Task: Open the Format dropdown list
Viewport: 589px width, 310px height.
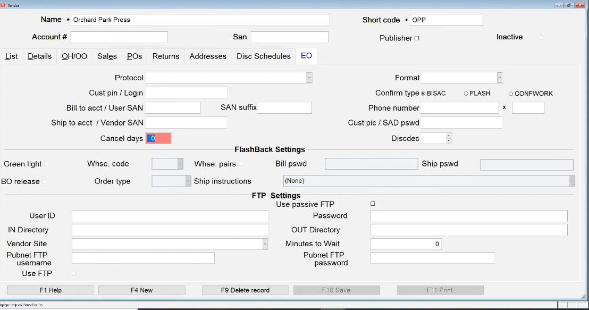Action: (x=500, y=78)
